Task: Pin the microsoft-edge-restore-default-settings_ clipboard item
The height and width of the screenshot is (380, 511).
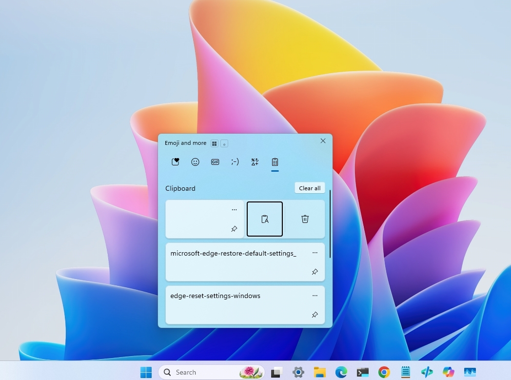Action: (x=315, y=272)
